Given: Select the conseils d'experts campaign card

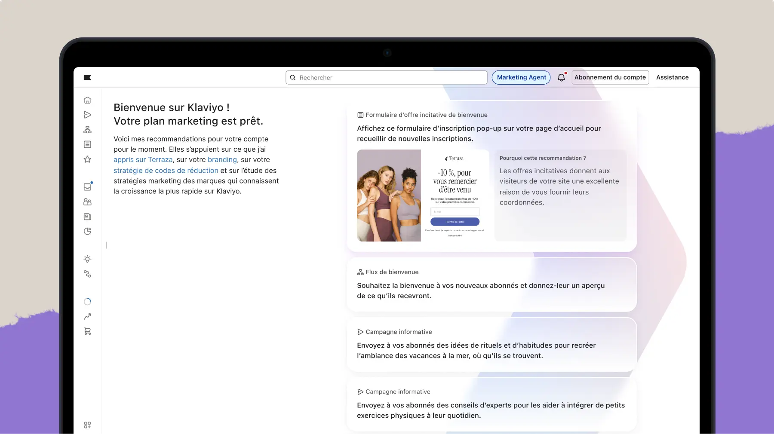Looking at the screenshot, I should pyautogui.click(x=491, y=404).
